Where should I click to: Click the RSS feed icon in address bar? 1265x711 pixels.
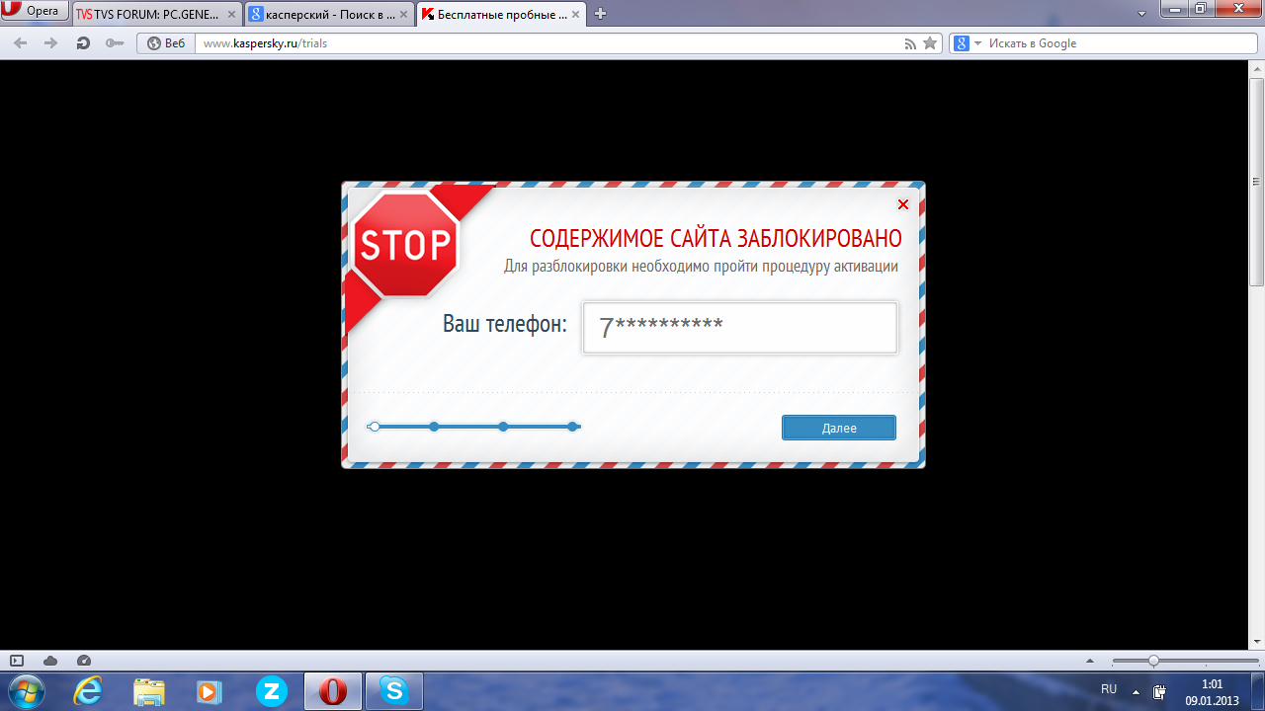pyautogui.click(x=910, y=43)
